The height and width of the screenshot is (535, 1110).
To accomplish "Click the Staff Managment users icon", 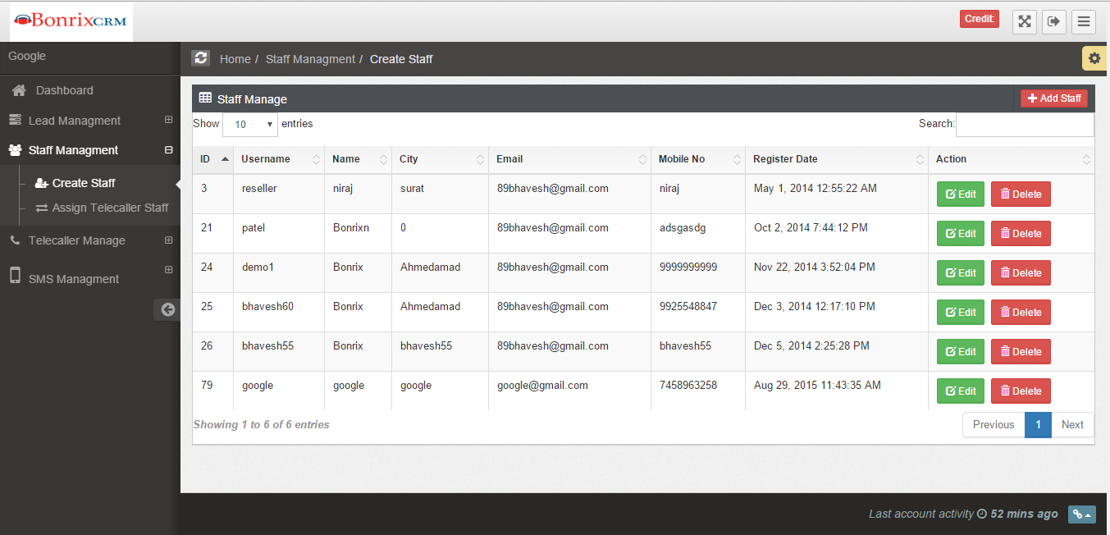I will (15, 150).
